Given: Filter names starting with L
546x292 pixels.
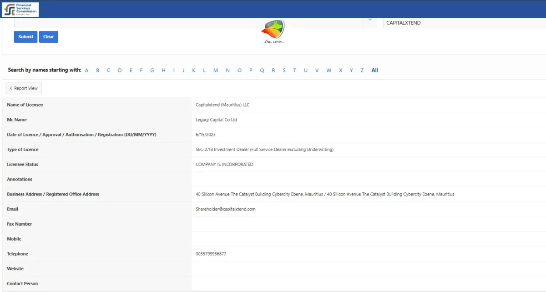Looking at the screenshot, I should 204,70.
